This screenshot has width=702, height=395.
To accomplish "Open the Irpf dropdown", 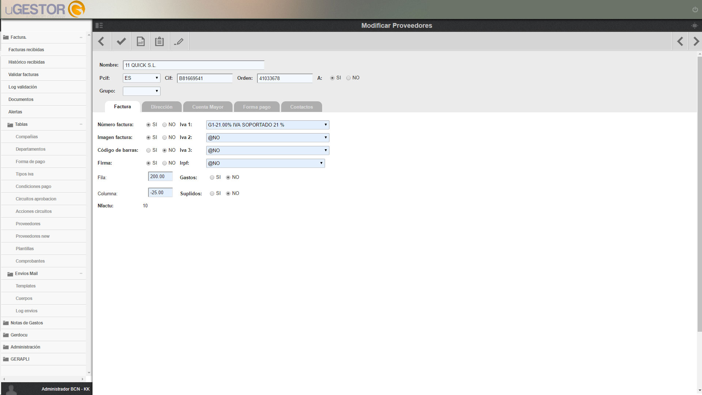I will pyautogui.click(x=265, y=163).
